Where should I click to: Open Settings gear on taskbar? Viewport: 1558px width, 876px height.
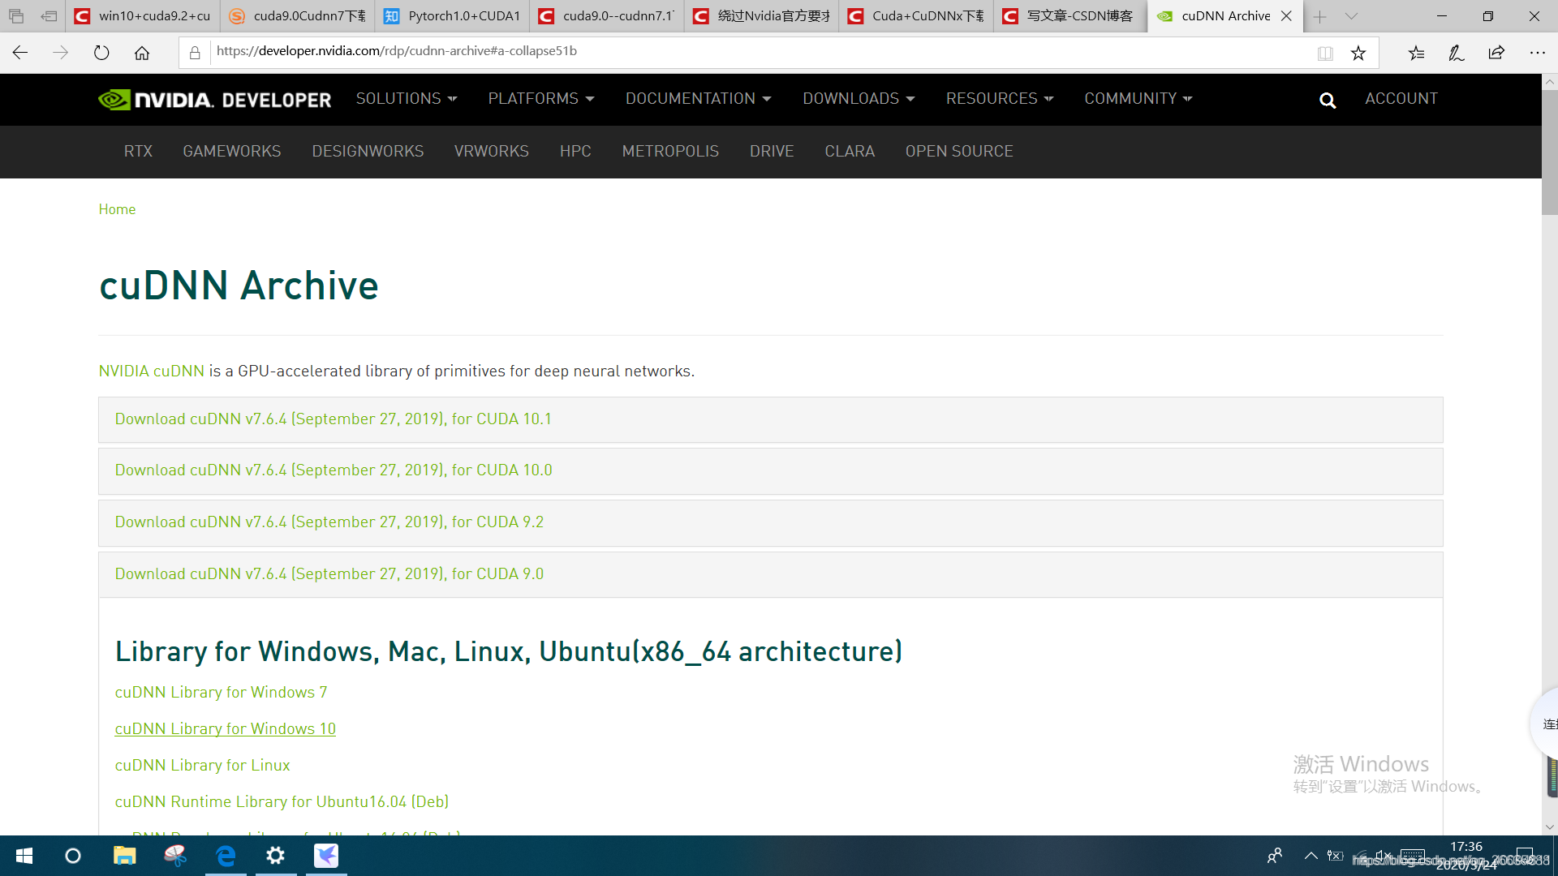click(x=276, y=856)
